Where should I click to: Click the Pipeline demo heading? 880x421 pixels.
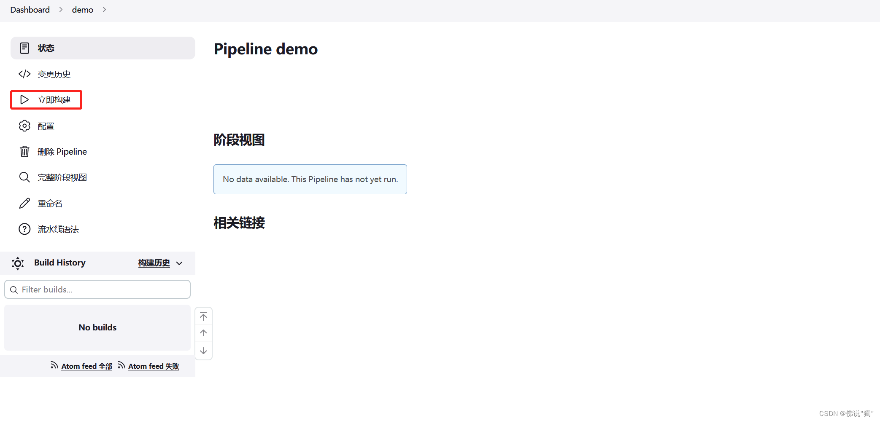click(x=266, y=49)
